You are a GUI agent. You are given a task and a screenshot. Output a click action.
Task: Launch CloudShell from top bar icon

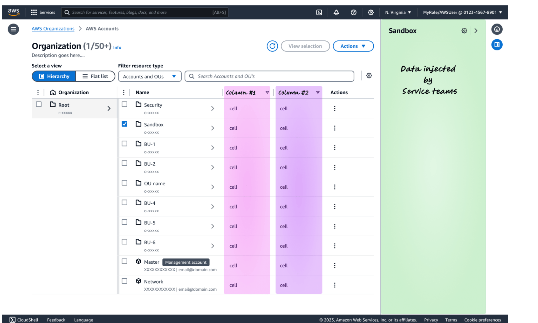tap(319, 12)
